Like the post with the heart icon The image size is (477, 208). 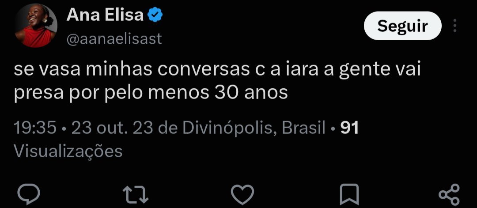pyautogui.click(x=242, y=194)
